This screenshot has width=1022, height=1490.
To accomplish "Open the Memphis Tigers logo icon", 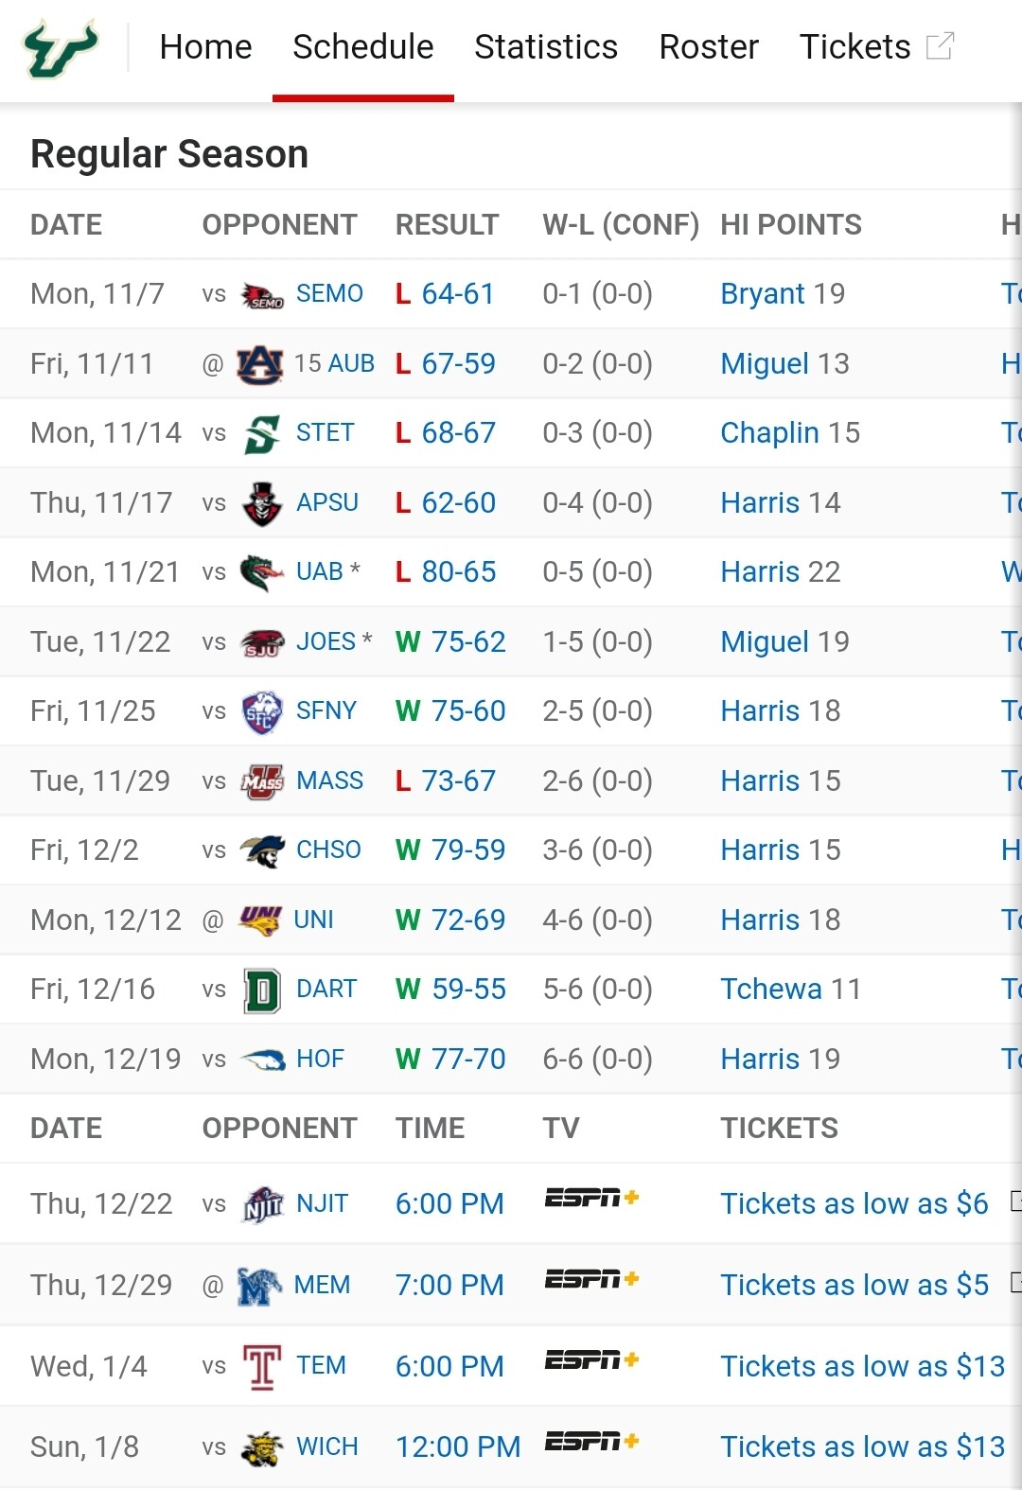I will pyautogui.click(x=259, y=1286).
